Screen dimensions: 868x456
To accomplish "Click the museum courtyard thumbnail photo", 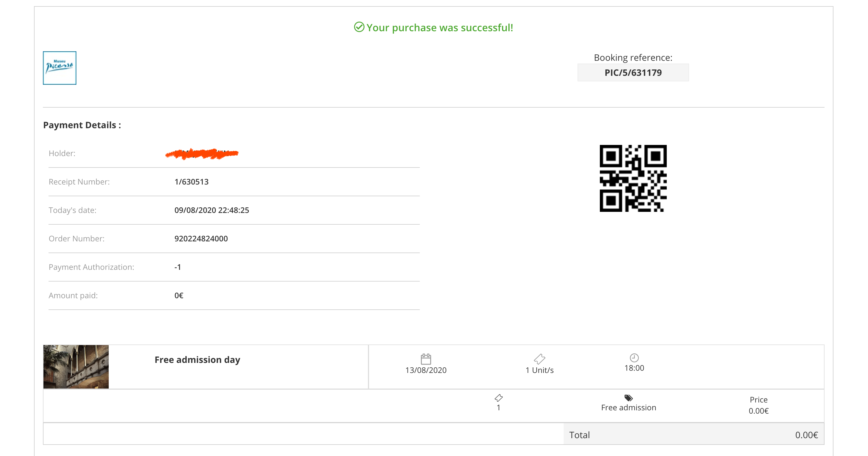I will (76, 367).
